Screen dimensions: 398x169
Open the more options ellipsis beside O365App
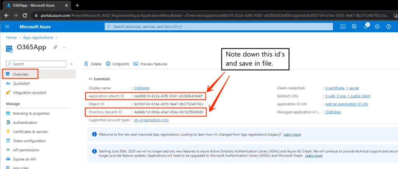pyautogui.click(x=65, y=47)
